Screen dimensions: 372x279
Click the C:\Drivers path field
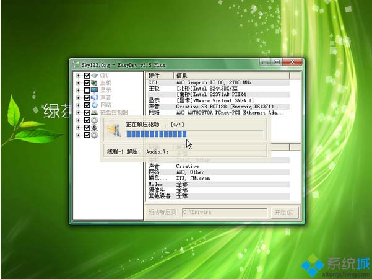225,212
